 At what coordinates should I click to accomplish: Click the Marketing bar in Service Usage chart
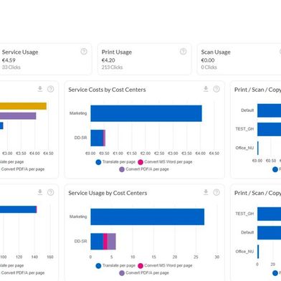point(148,216)
